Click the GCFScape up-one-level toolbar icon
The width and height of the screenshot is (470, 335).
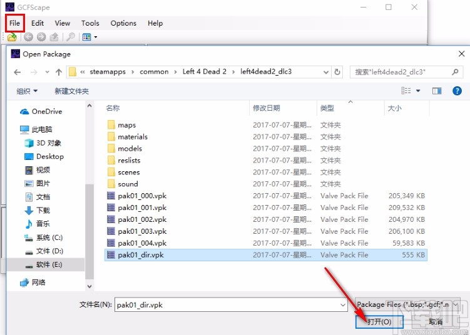click(x=54, y=37)
